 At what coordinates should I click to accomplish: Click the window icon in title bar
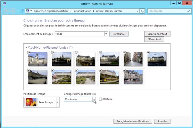click(4, 4)
